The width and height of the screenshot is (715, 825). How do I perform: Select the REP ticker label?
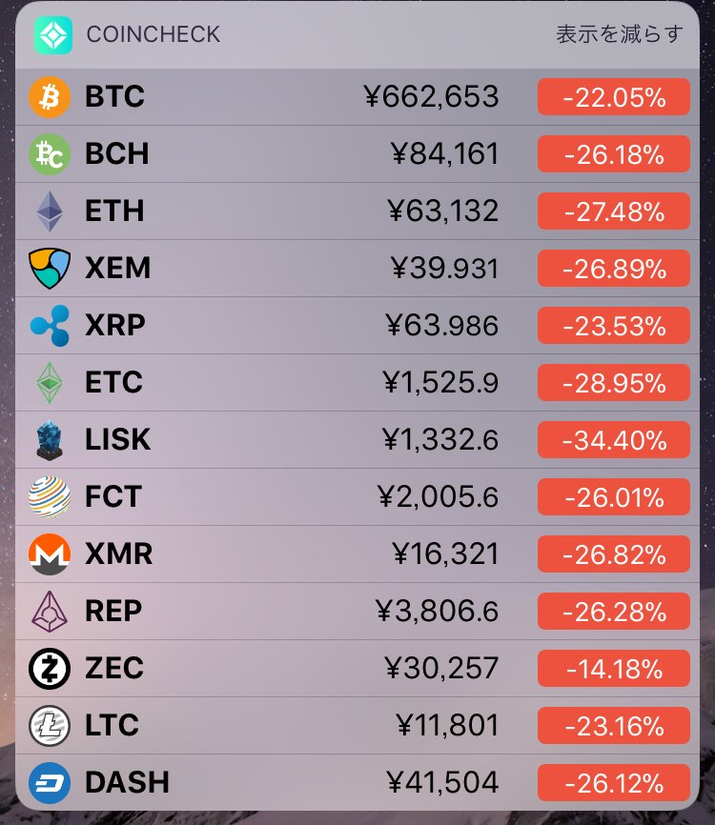tap(113, 612)
